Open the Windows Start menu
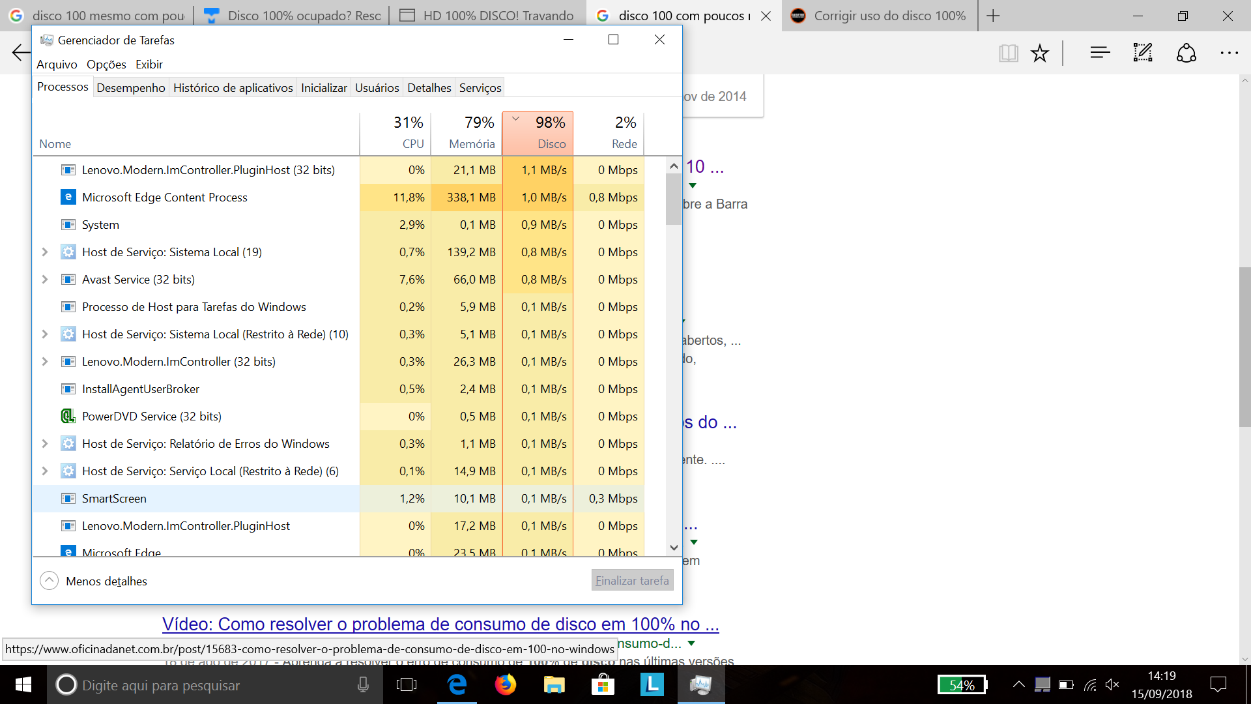1251x704 pixels. click(23, 684)
